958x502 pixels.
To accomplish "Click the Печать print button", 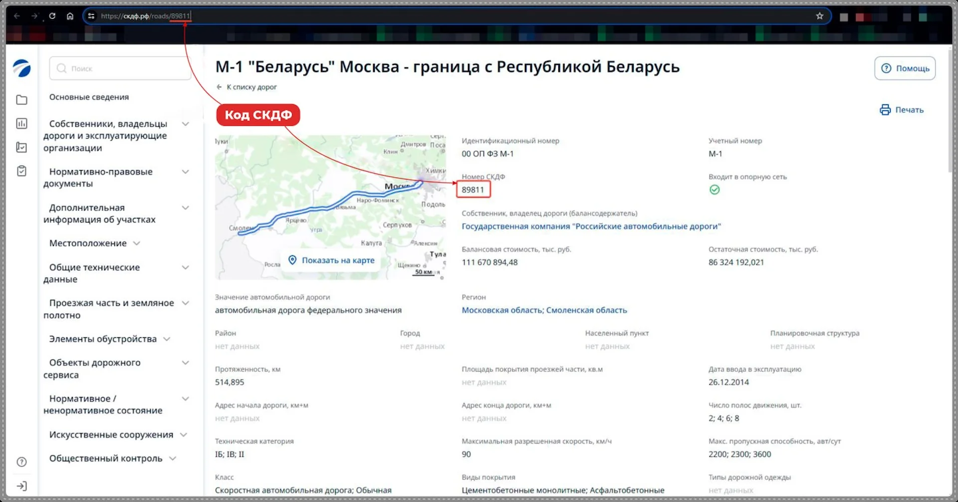I will (902, 110).
